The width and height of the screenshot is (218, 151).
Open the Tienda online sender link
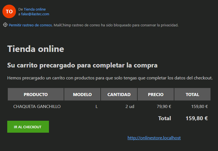35,9
